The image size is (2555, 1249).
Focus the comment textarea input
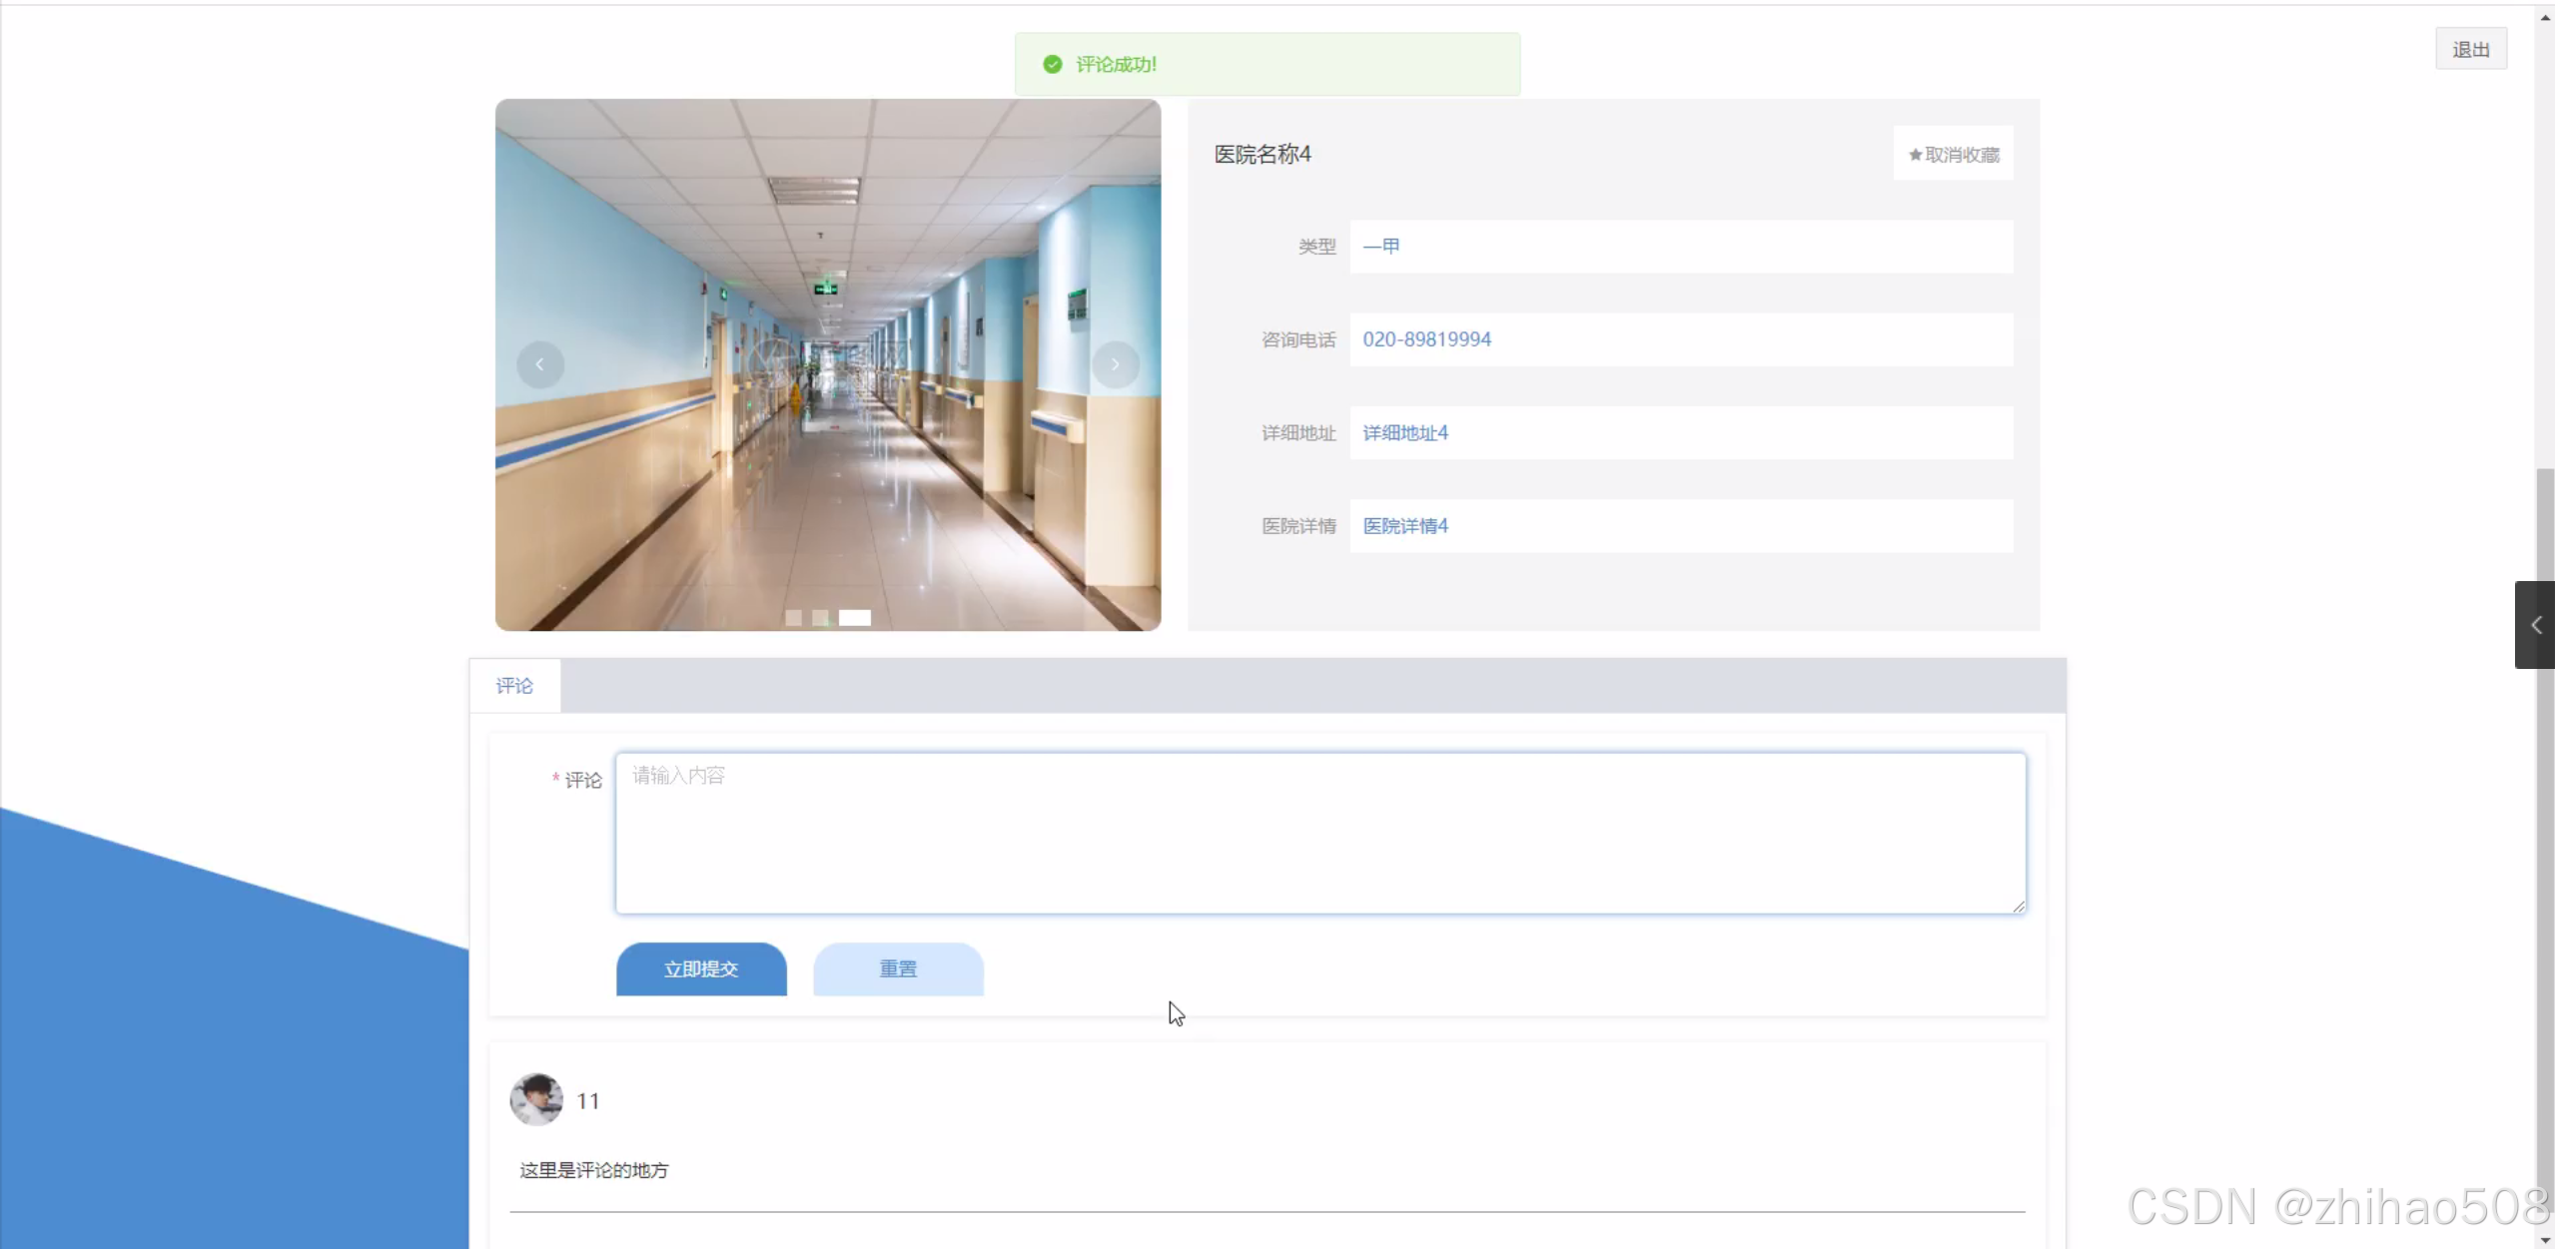1319,833
